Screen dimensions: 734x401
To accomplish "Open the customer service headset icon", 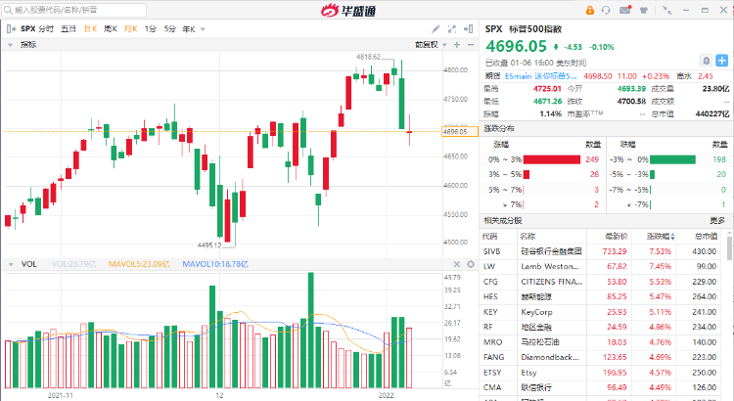I will click(606, 10).
